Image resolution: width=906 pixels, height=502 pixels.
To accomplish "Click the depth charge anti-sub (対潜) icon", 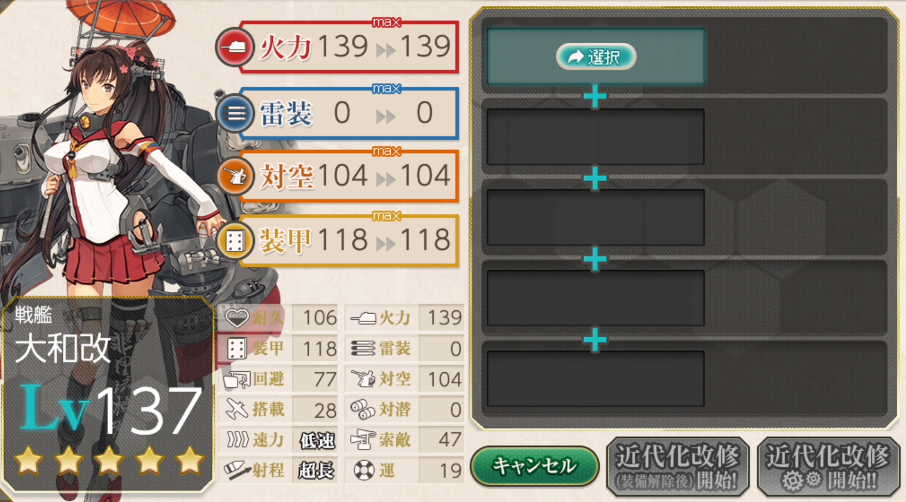I will point(363,409).
